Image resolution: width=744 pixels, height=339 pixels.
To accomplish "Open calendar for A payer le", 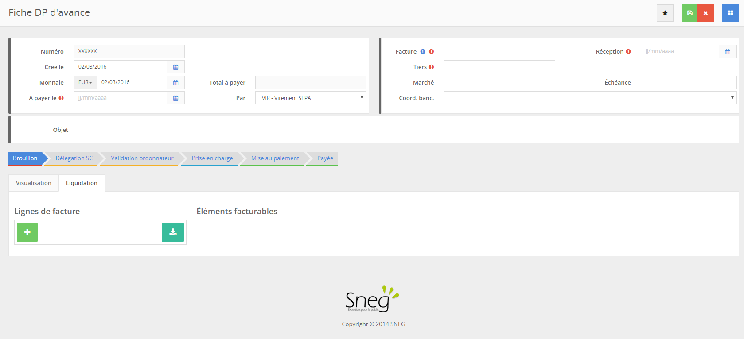I will pyautogui.click(x=175, y=98).
